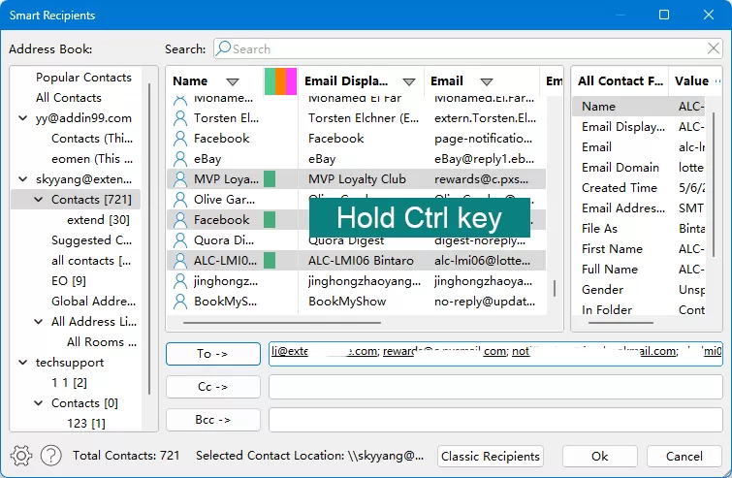This screenshot has height=478, width=732.
Task: Collapse the techsupport account node
Action: click(22, 363)
